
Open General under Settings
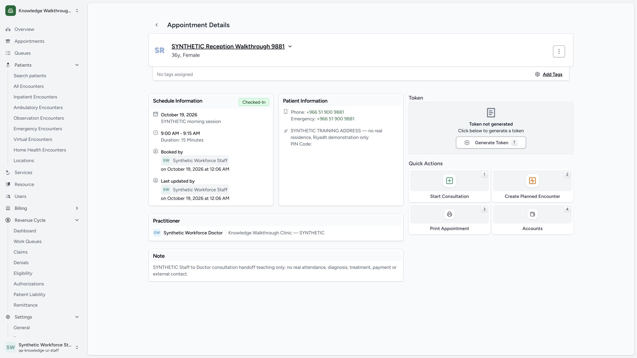pos(22,328)
